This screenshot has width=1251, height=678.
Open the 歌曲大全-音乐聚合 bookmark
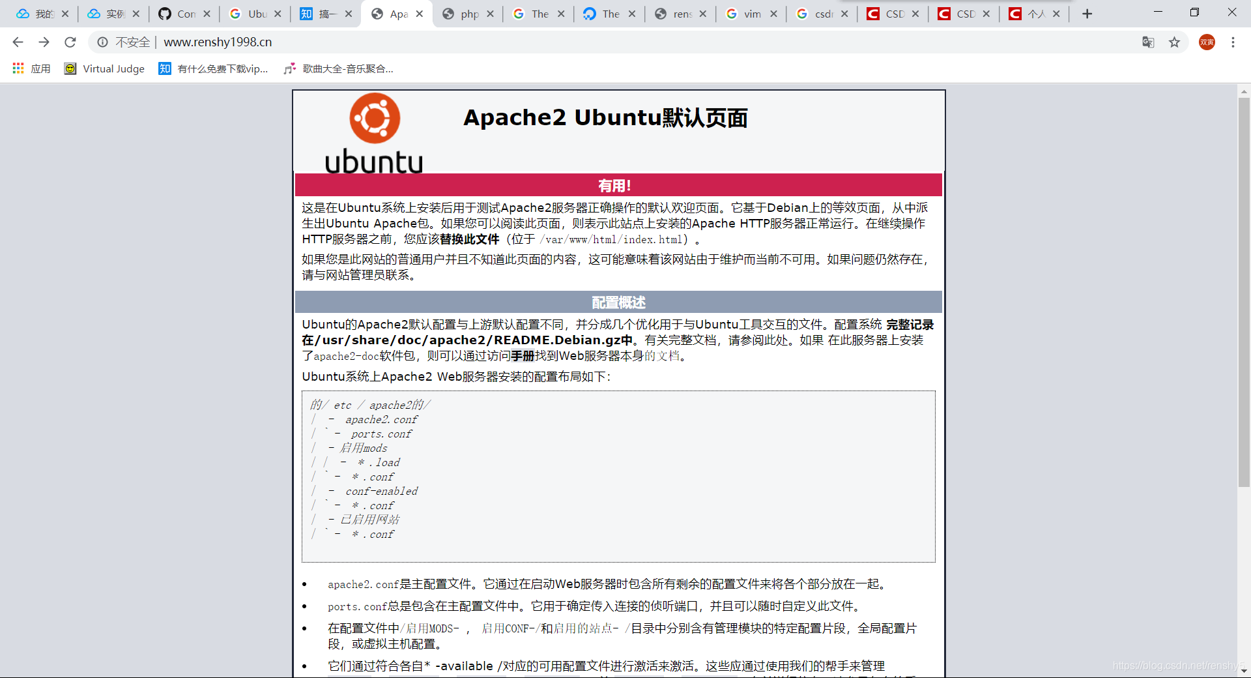[339, 68]
